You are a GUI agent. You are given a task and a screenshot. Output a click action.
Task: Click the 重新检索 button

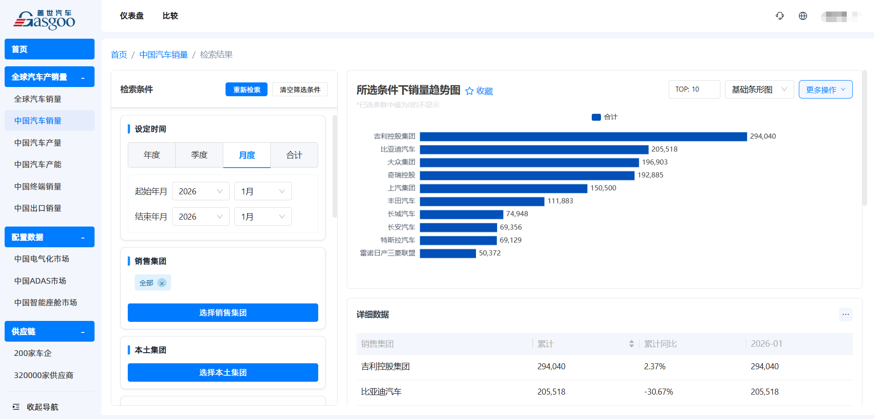(x=246, y=90)
